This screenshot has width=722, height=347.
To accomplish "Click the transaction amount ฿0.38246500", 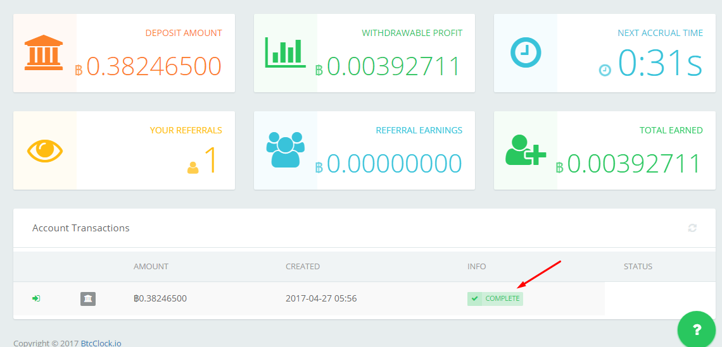I will pos(160,299).
